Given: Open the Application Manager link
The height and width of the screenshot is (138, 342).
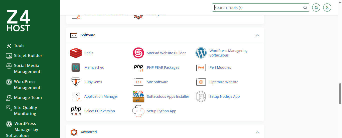Looking at the screenshot, I should [101, 96].
